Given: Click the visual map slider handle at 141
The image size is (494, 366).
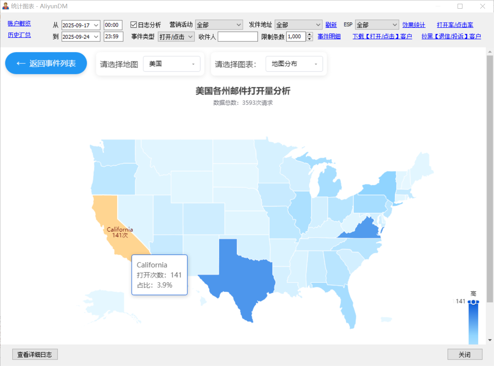Looking at the screenshot, I should [x=473, y=302].
